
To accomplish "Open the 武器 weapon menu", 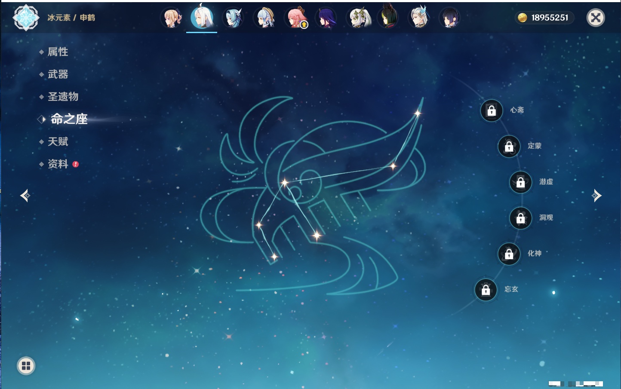I will coord(58,74).
